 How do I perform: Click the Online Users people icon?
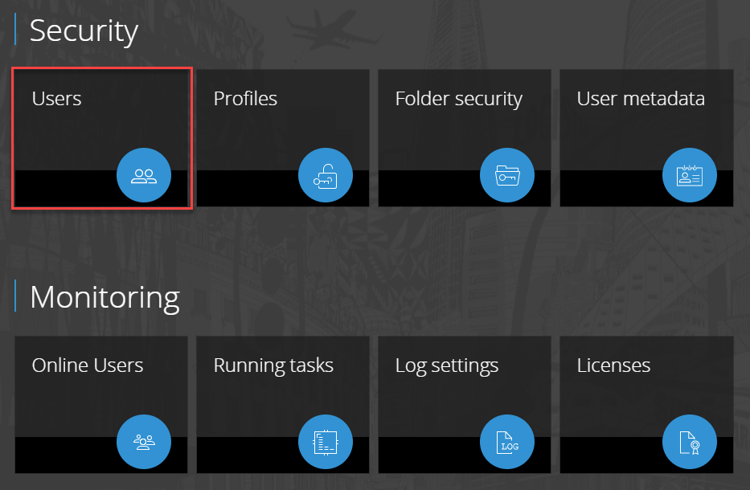point(144,441)
